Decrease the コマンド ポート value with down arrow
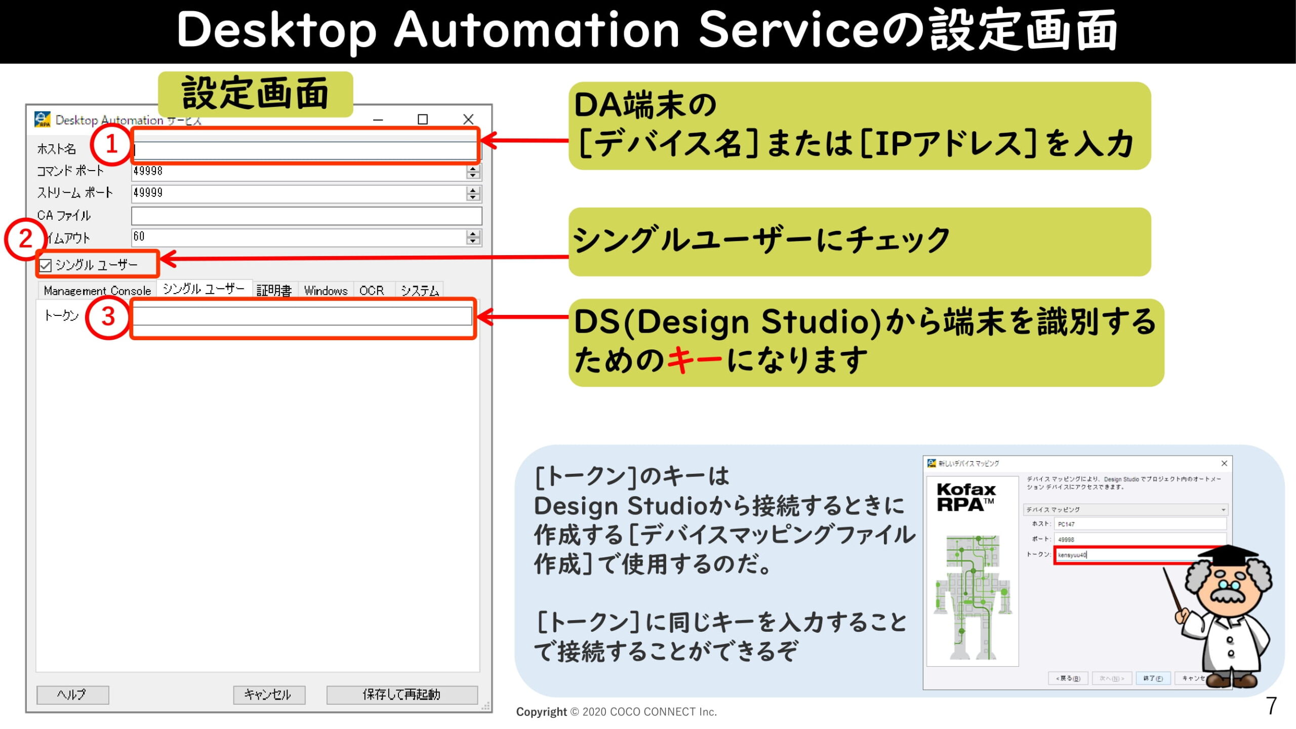Screen dimensions: 1296x729 (x=473, y=176)
